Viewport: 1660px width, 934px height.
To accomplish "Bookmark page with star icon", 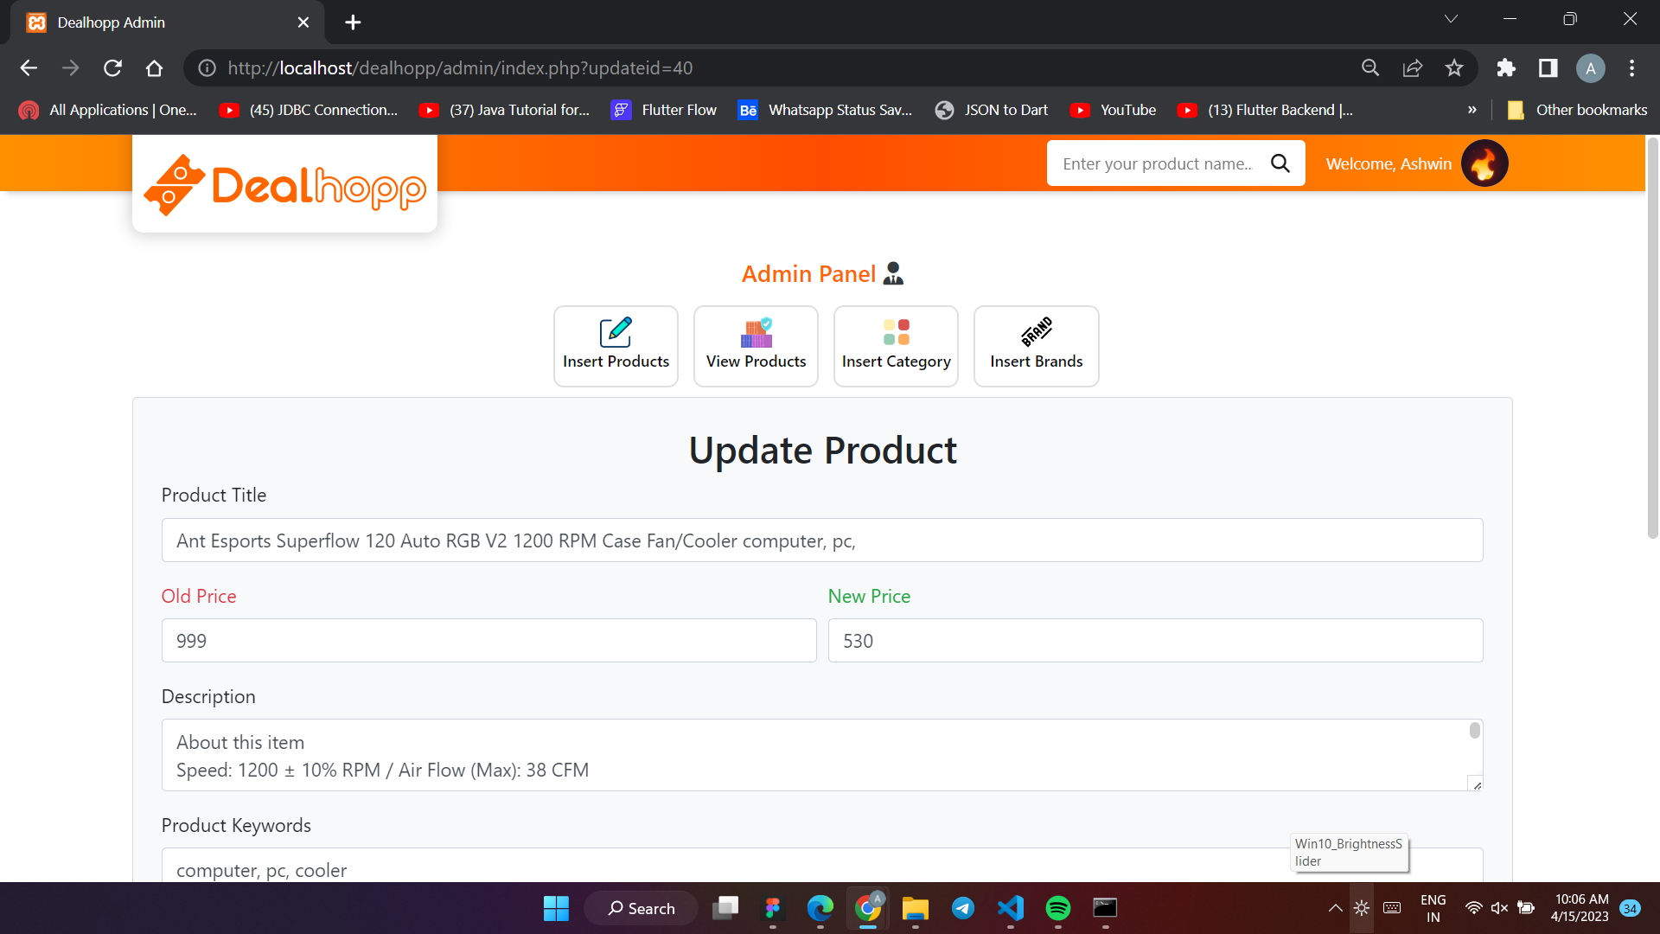I will (x=1454, y=67).
